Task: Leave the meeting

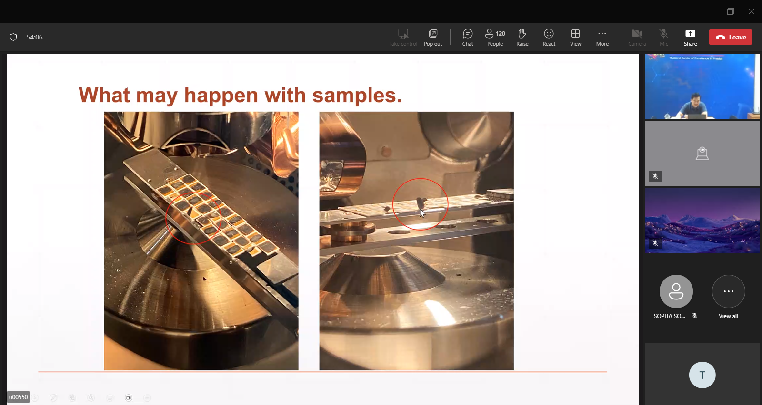Action: click(x=730, y=37)
